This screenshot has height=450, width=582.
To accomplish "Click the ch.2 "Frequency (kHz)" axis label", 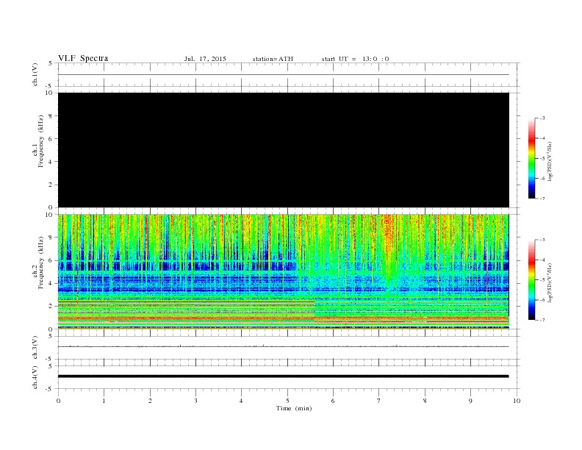I will point(40,263).
